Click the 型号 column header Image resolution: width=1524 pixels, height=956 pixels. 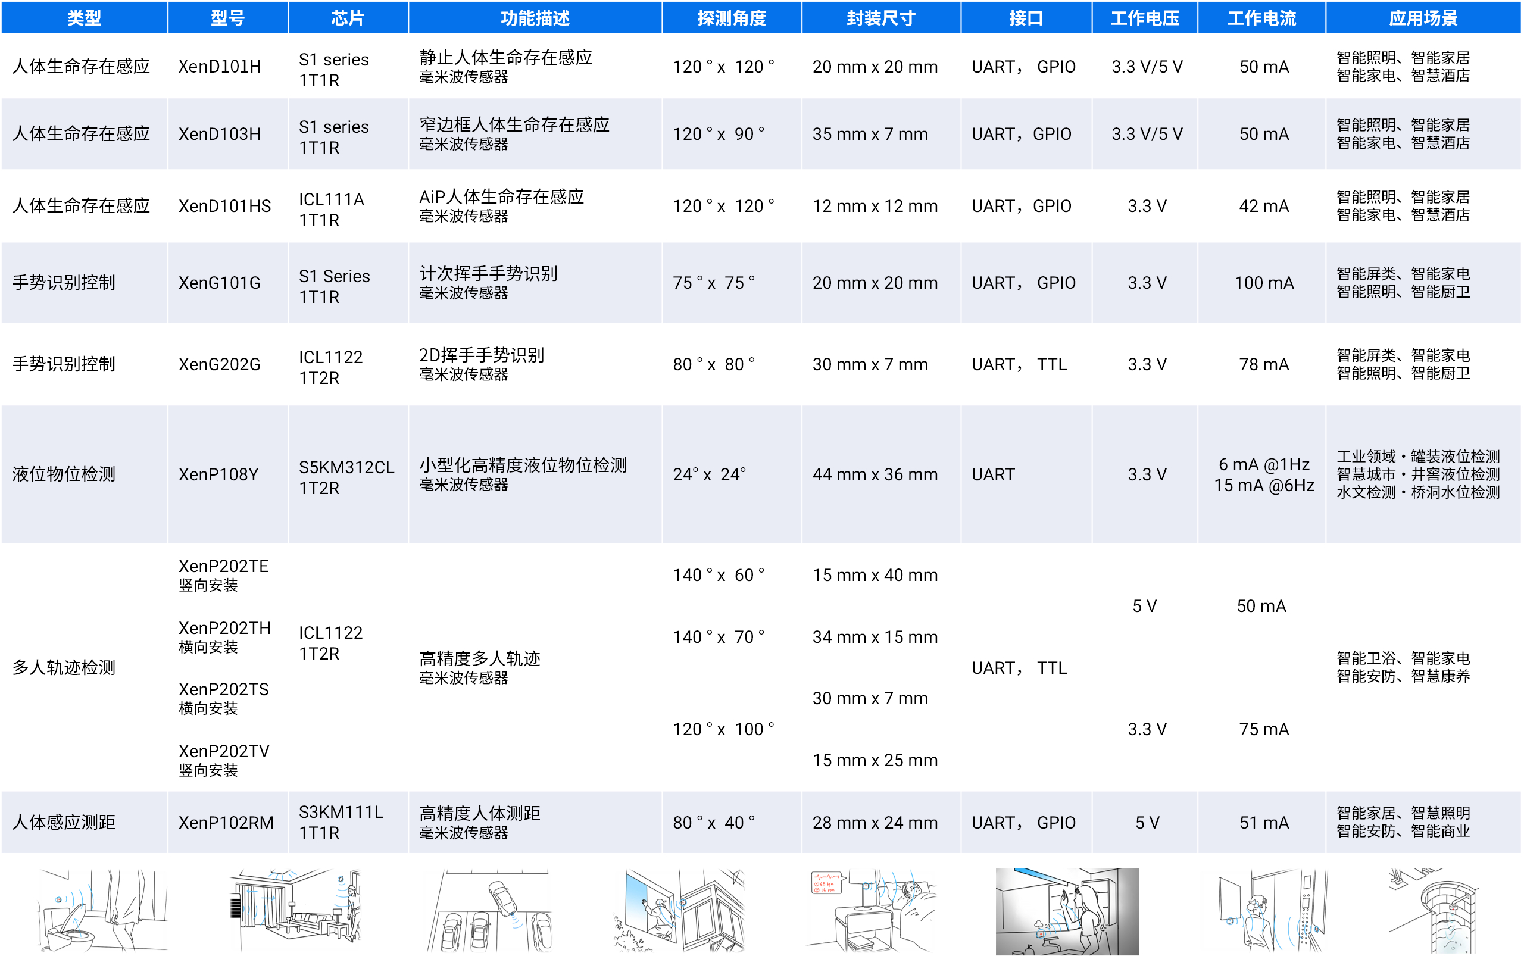pyautogui.click(x=227, y=18)
